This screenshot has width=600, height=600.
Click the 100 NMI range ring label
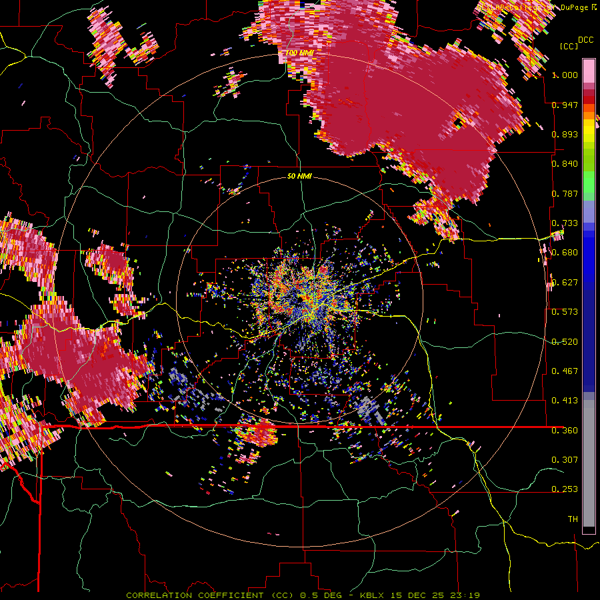click(x=299, y=53)
